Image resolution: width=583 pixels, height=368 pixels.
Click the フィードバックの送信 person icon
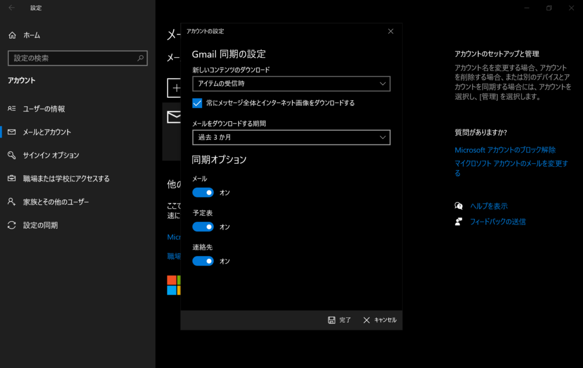pyautogui.click(x=459, y=222)
